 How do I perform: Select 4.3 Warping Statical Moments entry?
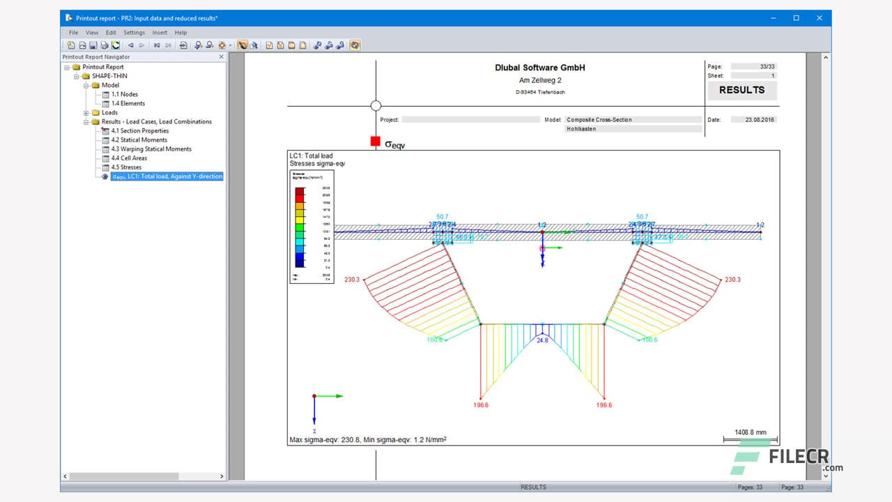(151, 149)
